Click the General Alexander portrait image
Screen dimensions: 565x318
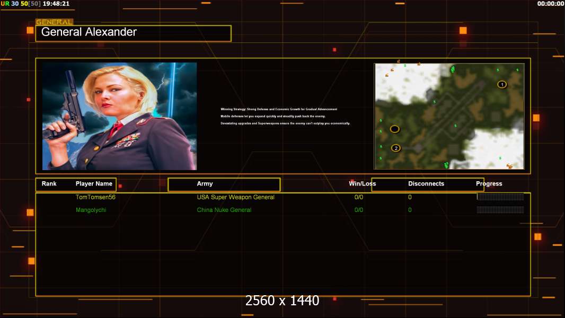[119, 116]
